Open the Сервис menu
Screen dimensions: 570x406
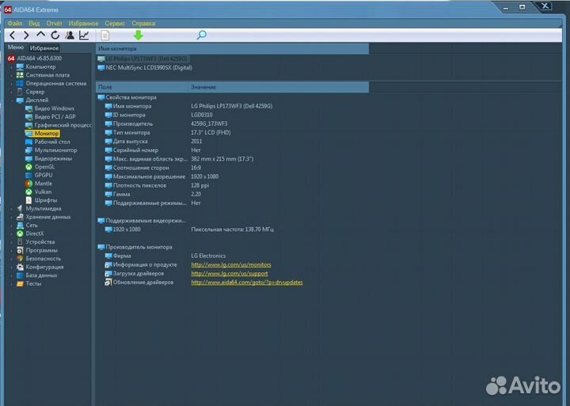[x=115, y=23]
